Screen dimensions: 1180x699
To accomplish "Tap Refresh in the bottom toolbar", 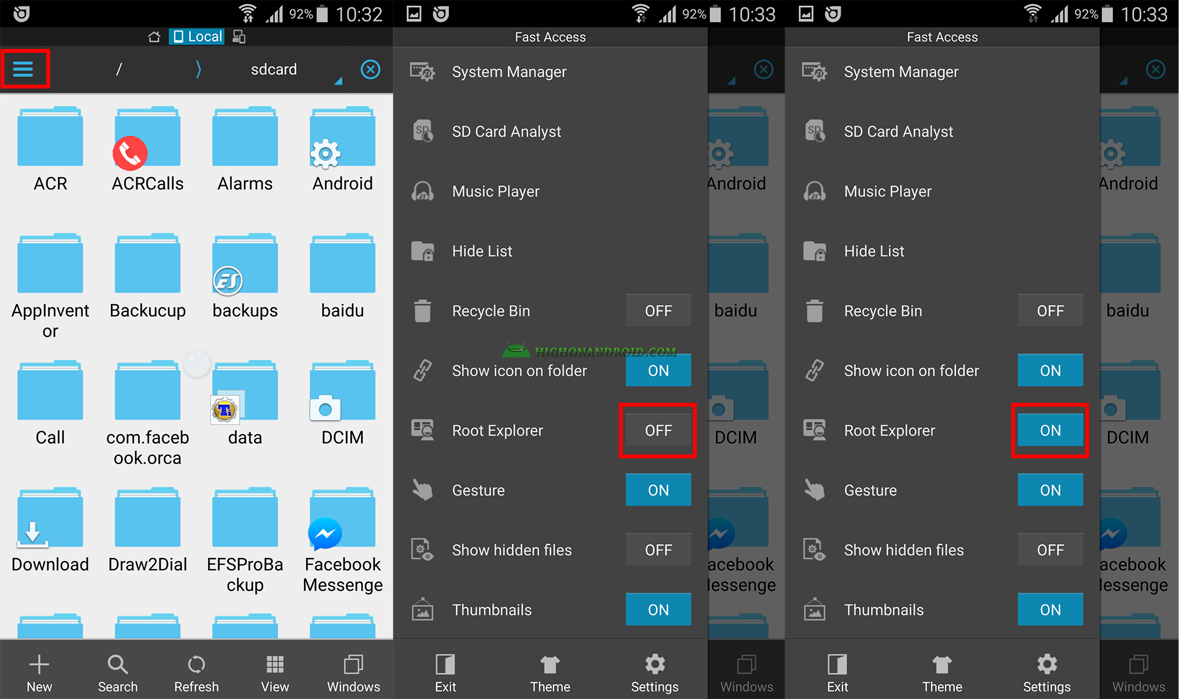I will (x=196, y=673).
